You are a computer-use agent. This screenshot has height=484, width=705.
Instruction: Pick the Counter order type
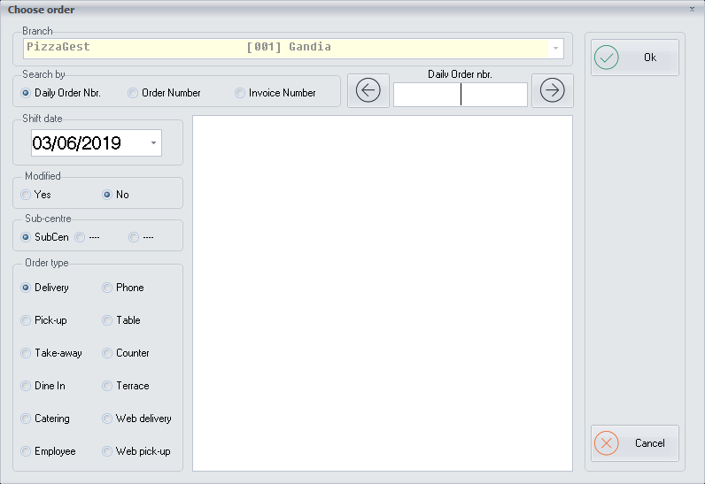[x=107, y=353]
